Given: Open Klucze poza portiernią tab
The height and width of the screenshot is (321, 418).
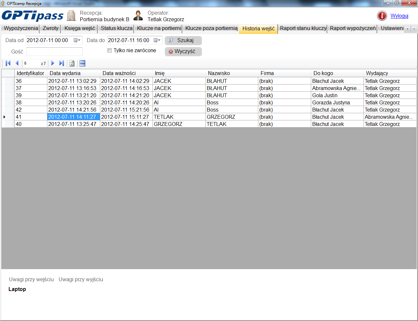Looking at the screenshot, I should click(x=211, y=28).
